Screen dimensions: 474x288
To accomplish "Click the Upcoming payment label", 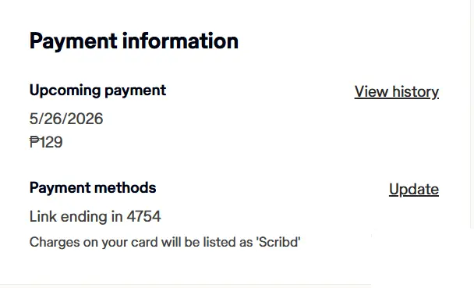I will (x=97, y=91).
